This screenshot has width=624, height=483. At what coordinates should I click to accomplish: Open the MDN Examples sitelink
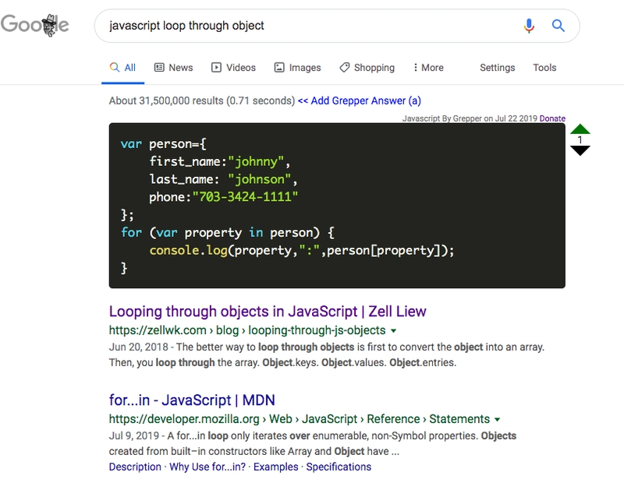pos(276,467)
